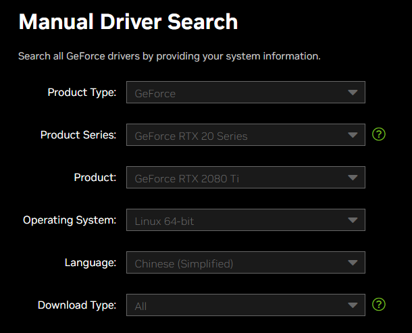Screen dimensions: 412x333
Task: Open the Product dropdown showing RTX 2080 Ti
Action: (x=246, y=178)
